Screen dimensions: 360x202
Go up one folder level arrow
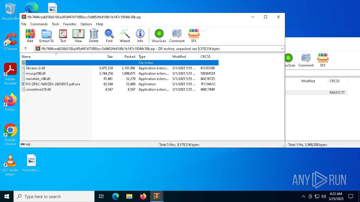(26, 49)
